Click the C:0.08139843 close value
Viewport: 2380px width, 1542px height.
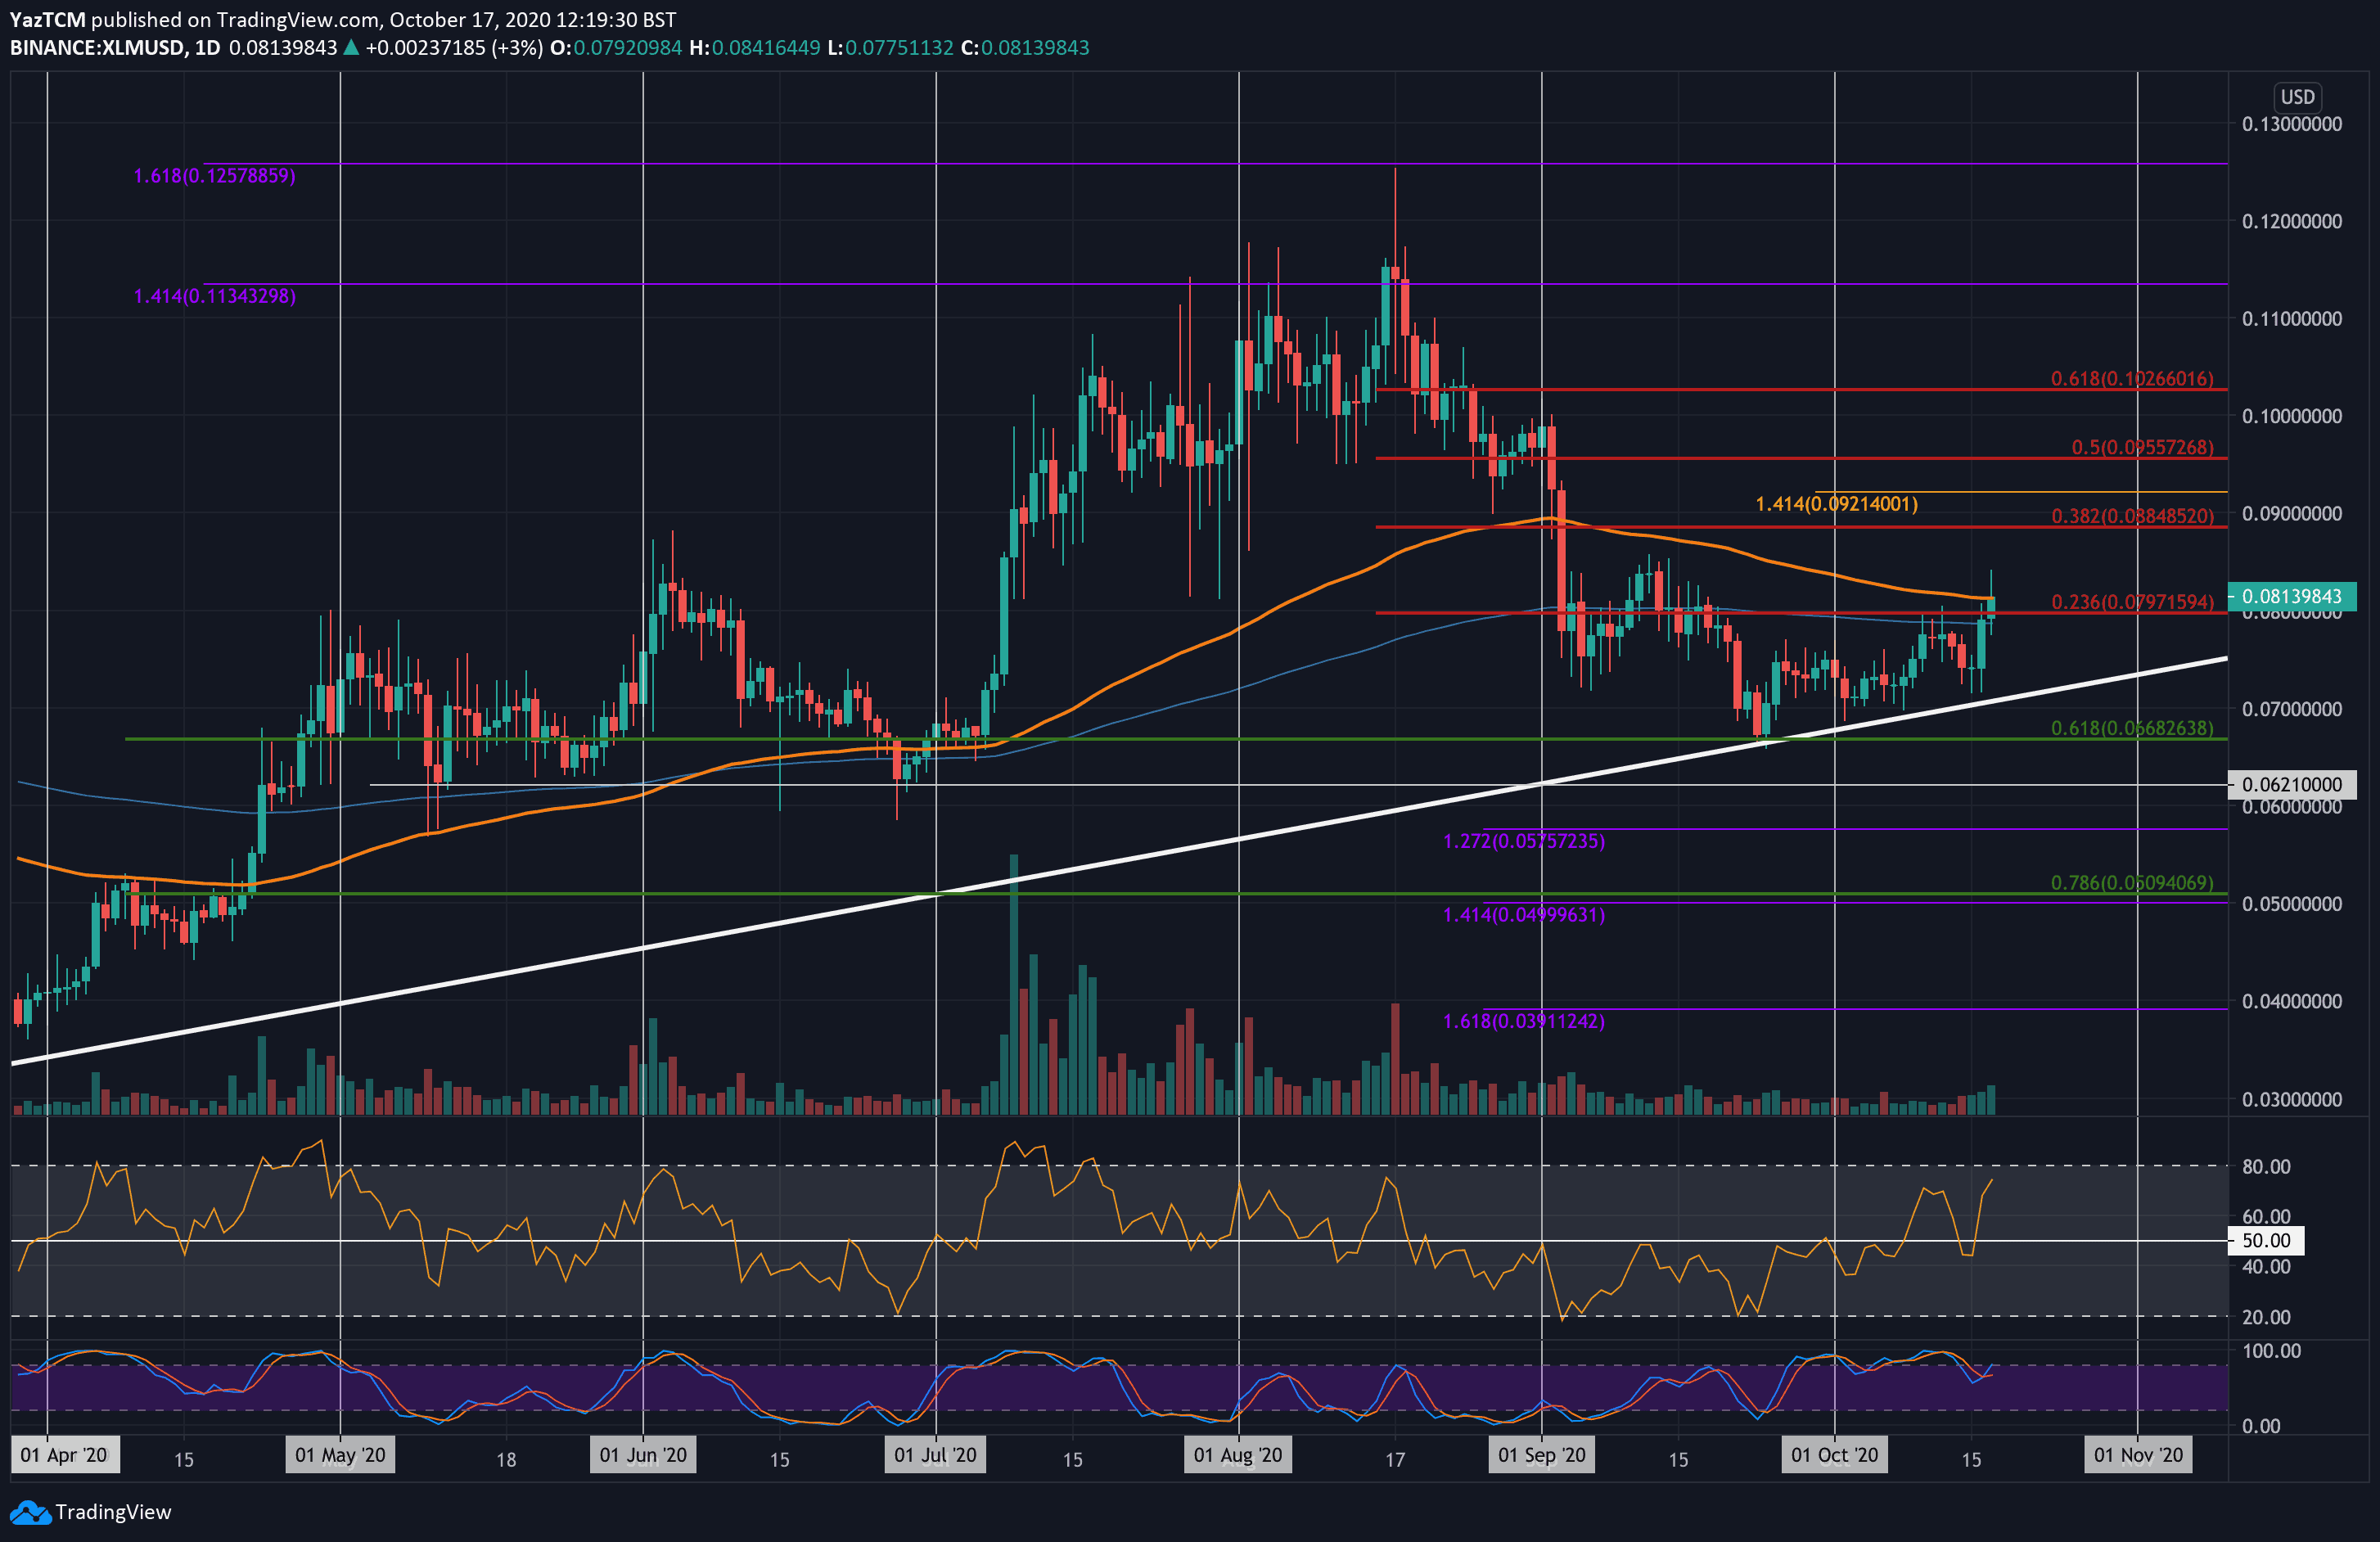pos(1025,48)
